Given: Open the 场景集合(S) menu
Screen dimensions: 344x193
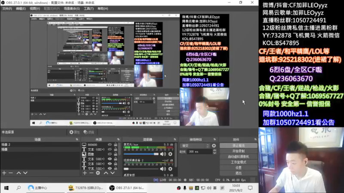Looking at the screenshot, I should pyautogui.click(x=71, y=9).
